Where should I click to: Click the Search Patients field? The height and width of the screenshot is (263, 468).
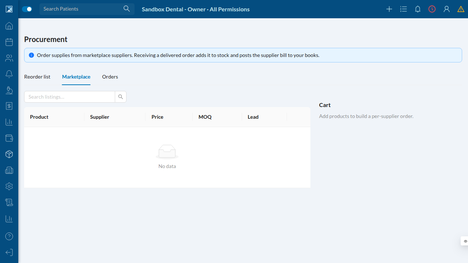(x=87, y=9)
